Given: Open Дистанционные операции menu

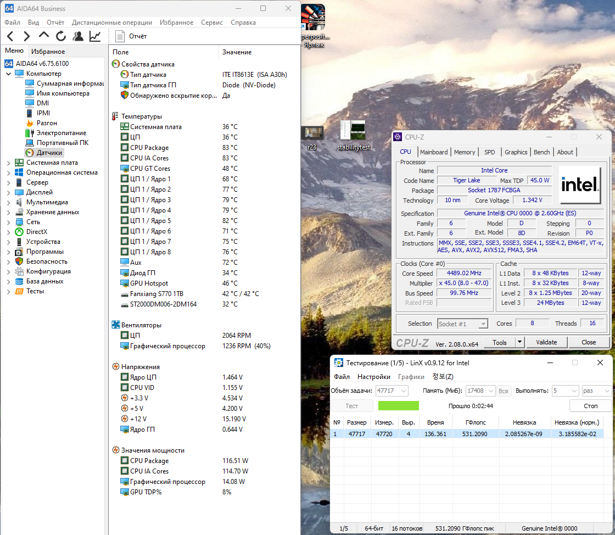Looking at the screenshot, I should point(112,23).
